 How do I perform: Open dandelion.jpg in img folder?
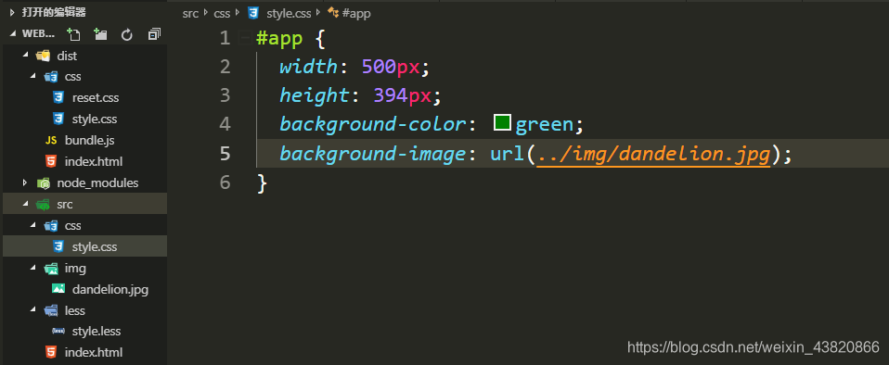[x=110, y=289]
